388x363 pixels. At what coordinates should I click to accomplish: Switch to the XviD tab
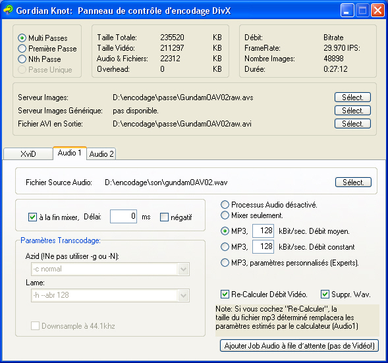pyautogui.click(x=28, y=154)
